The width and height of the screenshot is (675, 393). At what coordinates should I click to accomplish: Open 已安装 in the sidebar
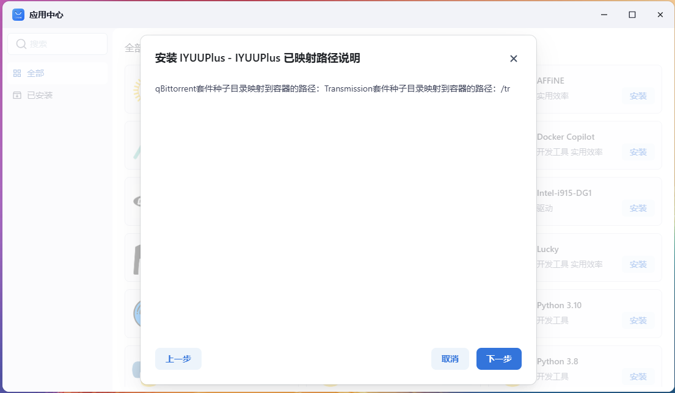pos(57,95)
